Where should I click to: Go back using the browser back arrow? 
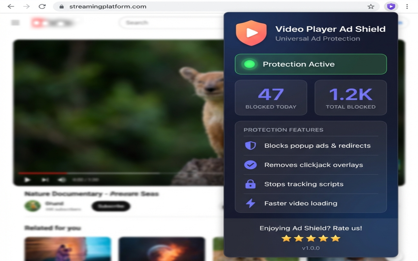[x=11, y=6]
